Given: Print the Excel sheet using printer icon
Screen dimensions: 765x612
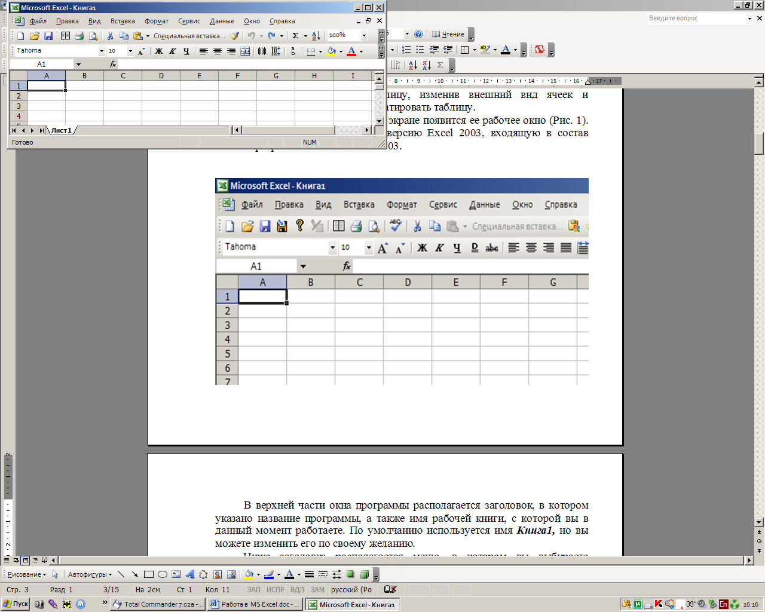Looking at the screenshot, I should [x=79, y=36].
